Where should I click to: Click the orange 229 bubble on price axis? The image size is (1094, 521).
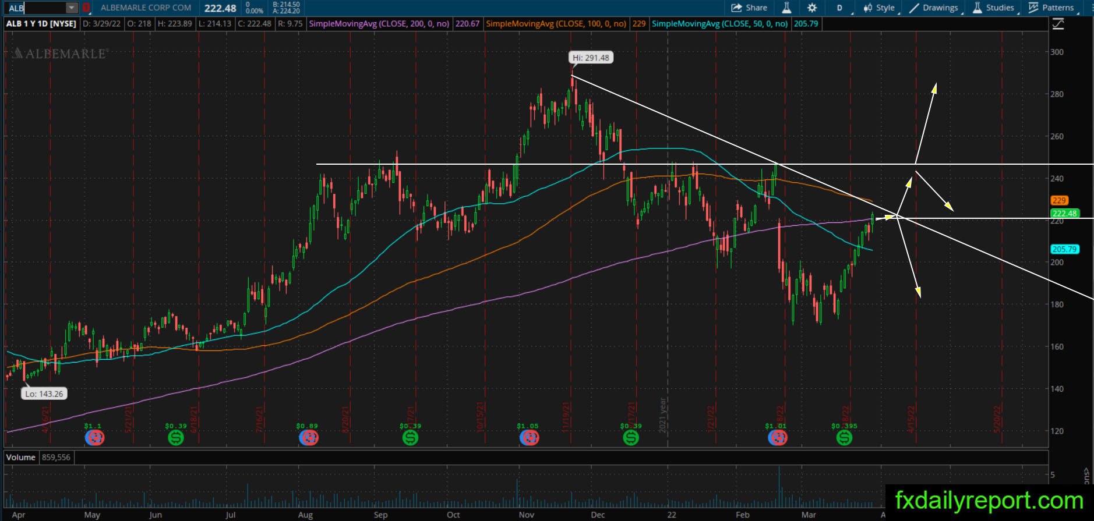pyautogui.click(x=1059, y=200)
